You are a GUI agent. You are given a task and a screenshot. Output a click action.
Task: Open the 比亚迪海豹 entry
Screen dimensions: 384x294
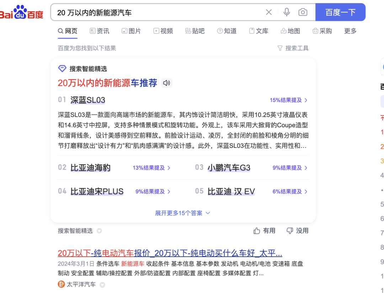(90, 168)
